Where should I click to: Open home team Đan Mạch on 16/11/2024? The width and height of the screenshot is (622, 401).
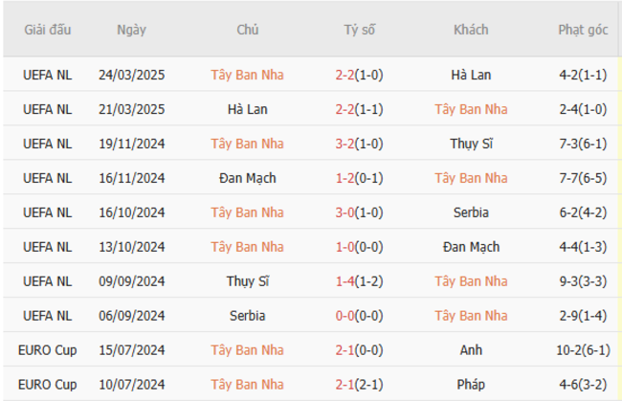point(248,178)
